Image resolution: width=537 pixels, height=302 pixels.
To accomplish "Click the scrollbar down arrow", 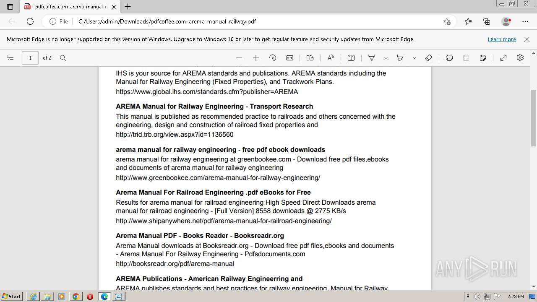I will click(534, 286).
